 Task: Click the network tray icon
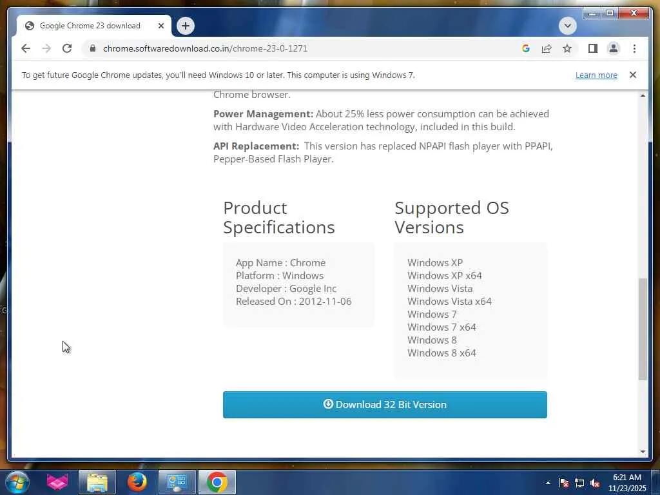(579, 483)
